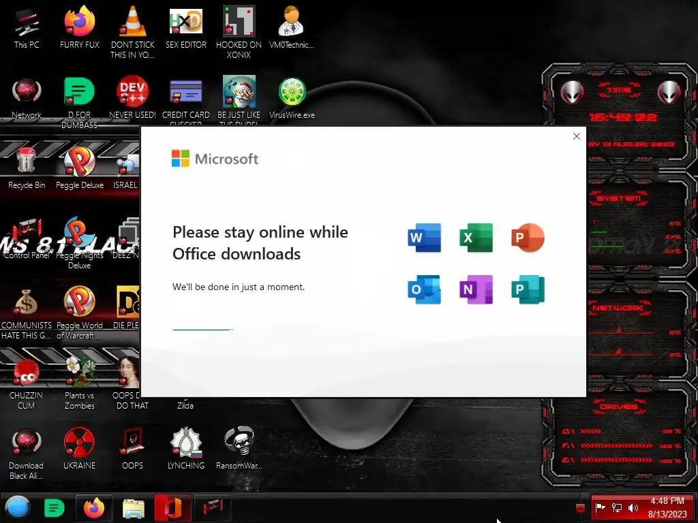Close the Office download dialog
This screenshot has width=698, height=523.
tap(577, 136)
